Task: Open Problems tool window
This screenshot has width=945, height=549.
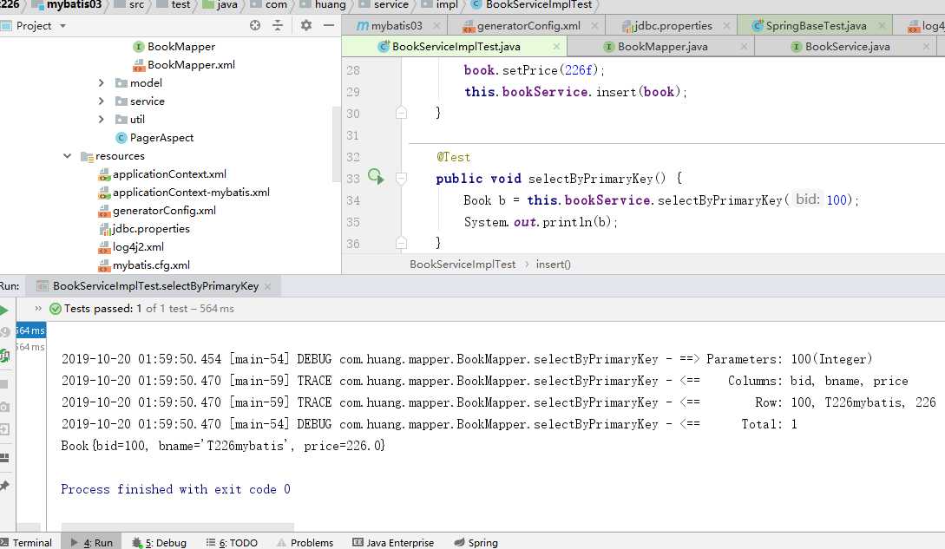Action: click(x=305, y=542)
